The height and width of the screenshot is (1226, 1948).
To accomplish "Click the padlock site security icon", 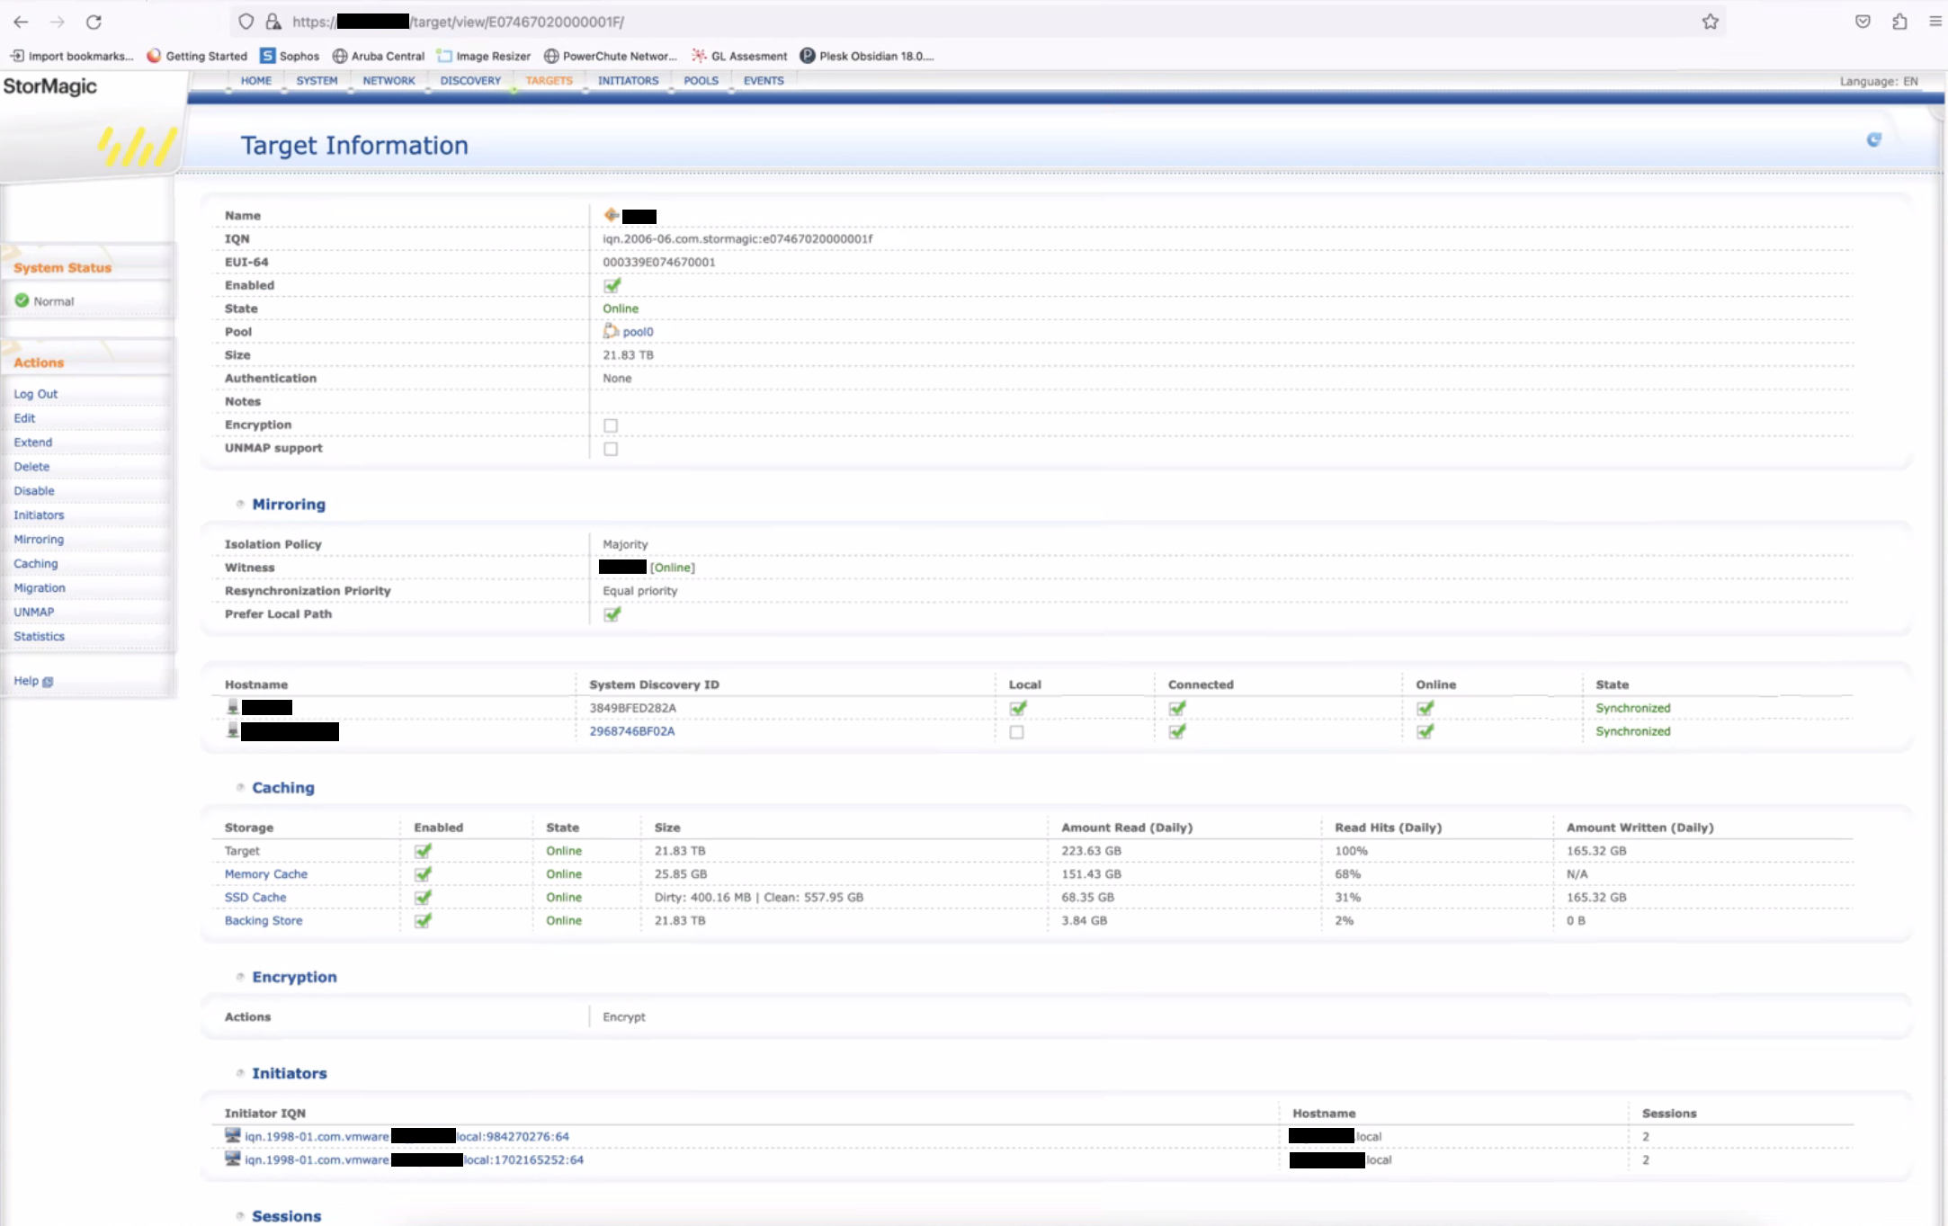I will point(273,22).
